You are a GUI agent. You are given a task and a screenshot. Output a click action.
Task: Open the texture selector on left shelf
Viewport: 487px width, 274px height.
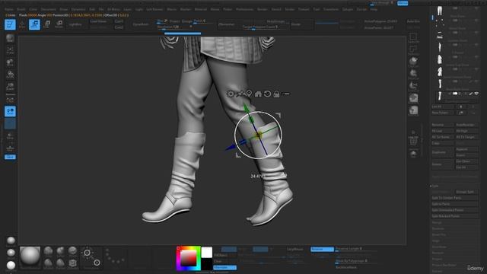click(x=10, y=75)
